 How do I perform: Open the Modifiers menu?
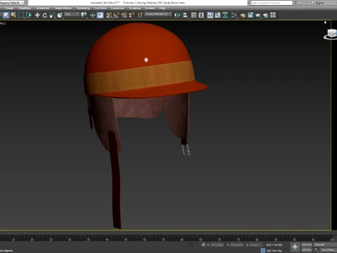(x=25, y=8)
